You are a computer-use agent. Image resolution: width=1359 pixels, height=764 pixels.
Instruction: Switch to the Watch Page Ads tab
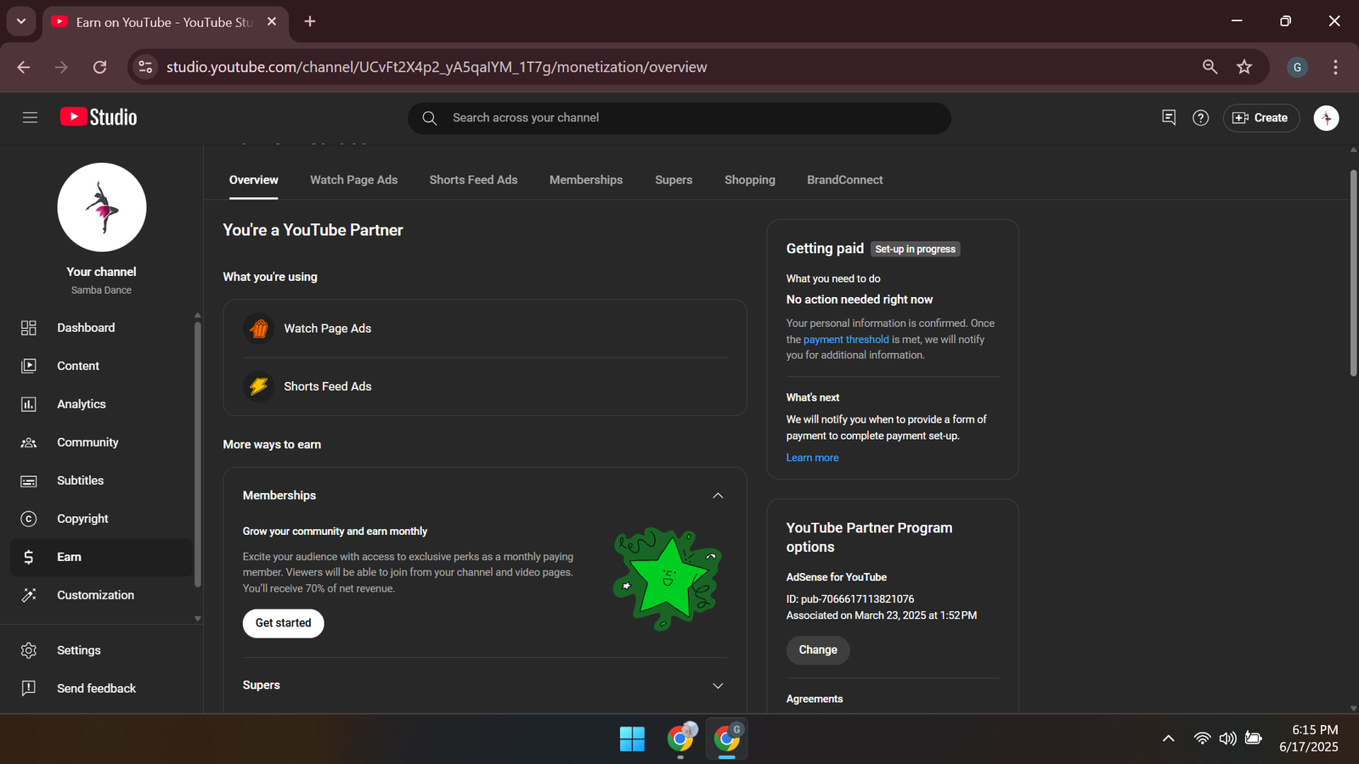(353, 180)
